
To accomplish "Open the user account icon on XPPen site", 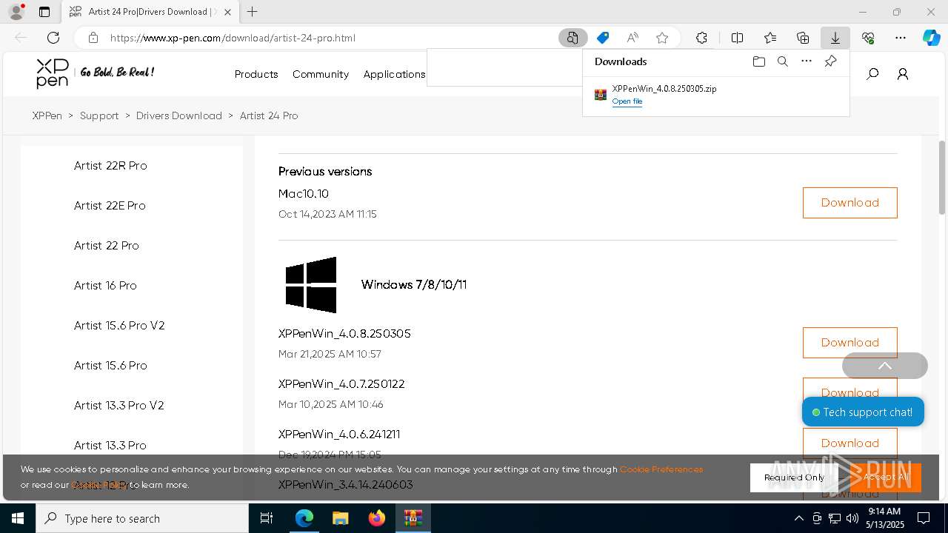I will pyautogui.click(x=902, y=74).
